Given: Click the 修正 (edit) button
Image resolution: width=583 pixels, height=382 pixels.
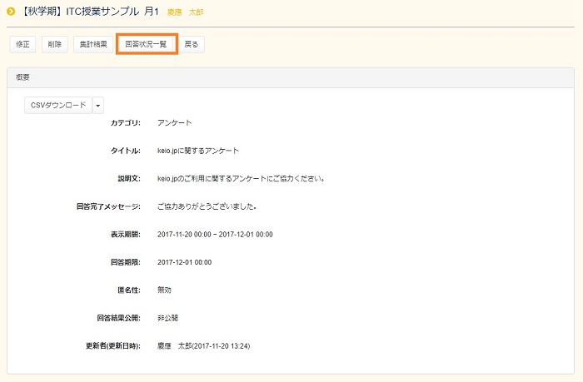Looking at the screenshot, I should click(x=22, y=44).
